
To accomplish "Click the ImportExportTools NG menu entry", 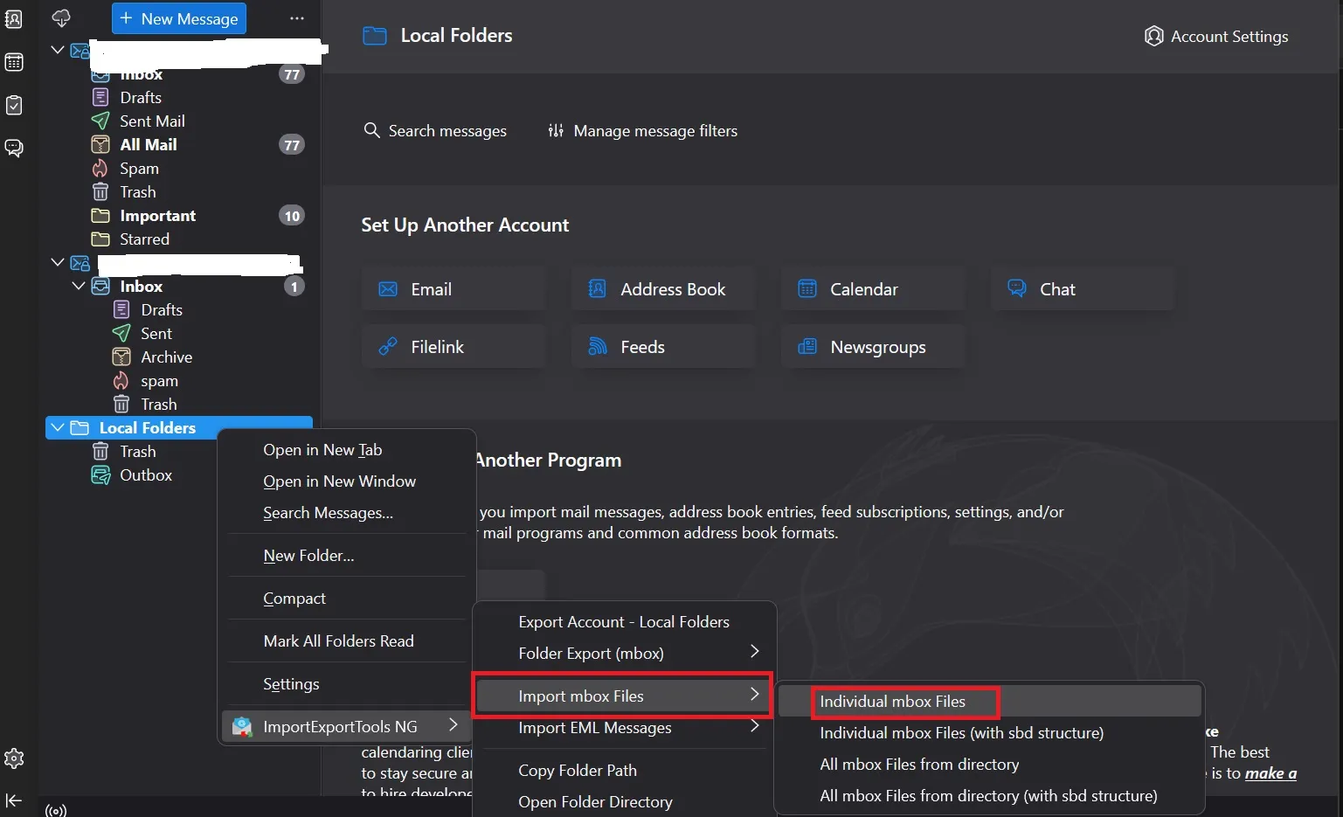I will (339, 725).
